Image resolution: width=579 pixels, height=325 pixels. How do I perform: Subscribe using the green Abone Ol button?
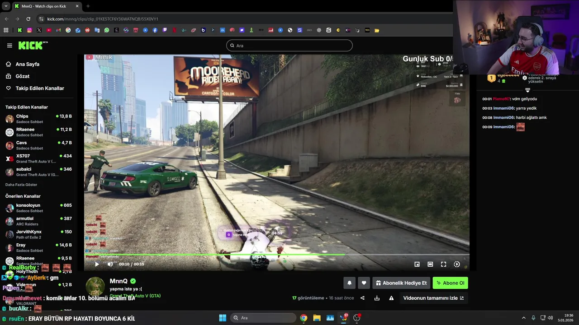[450, 283]
